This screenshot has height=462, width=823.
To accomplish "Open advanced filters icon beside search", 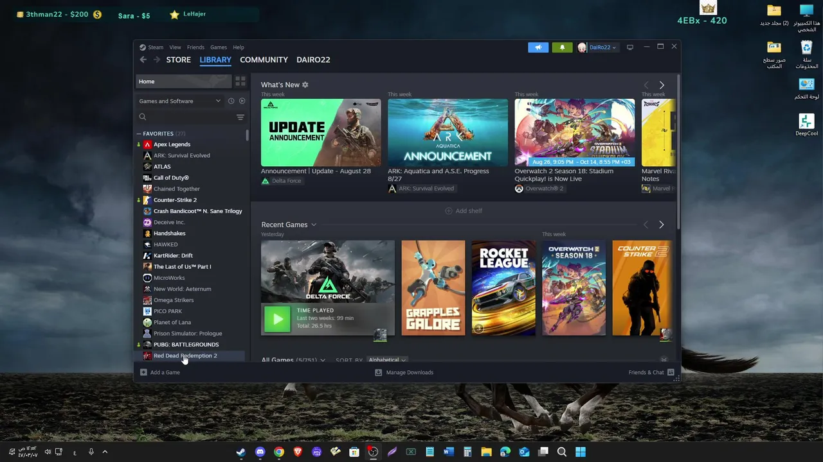I will pyautogui.click(x=240, y=117).
